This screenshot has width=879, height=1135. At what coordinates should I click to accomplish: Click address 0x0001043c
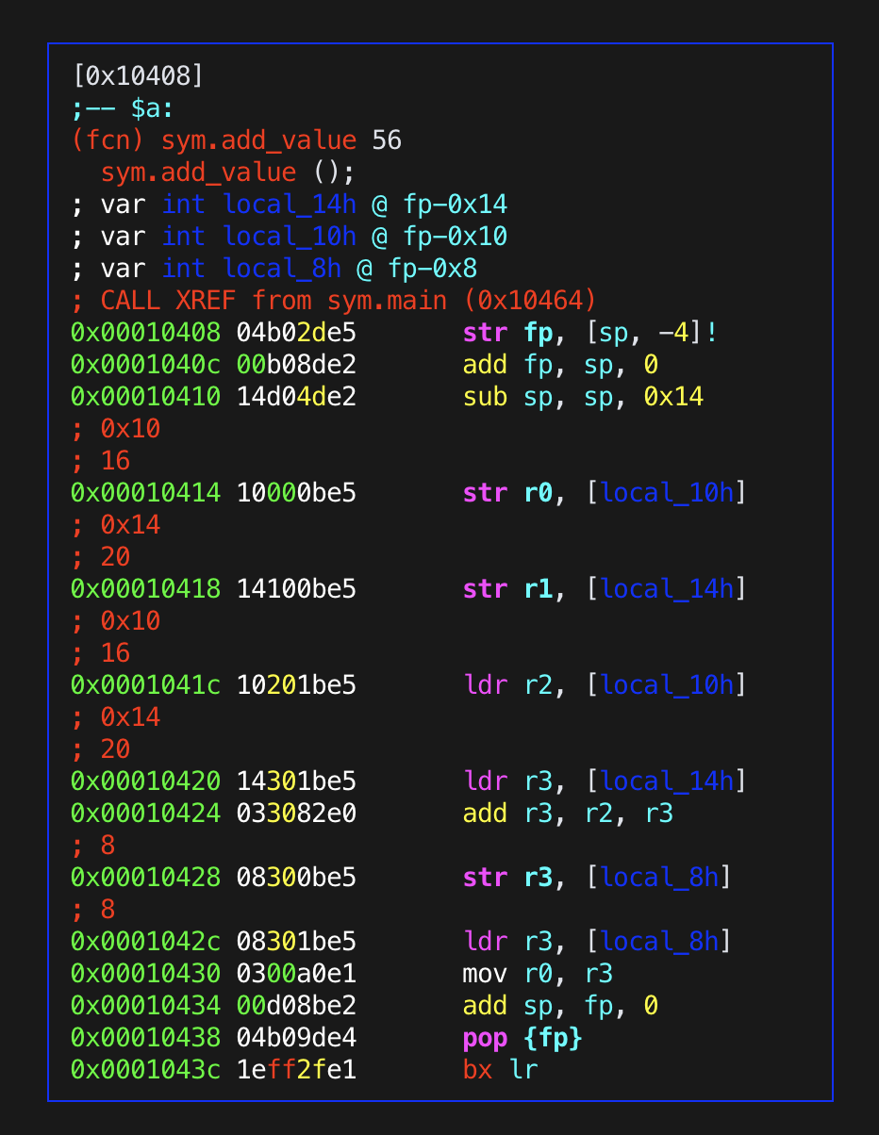click(x=146, y=1070)
